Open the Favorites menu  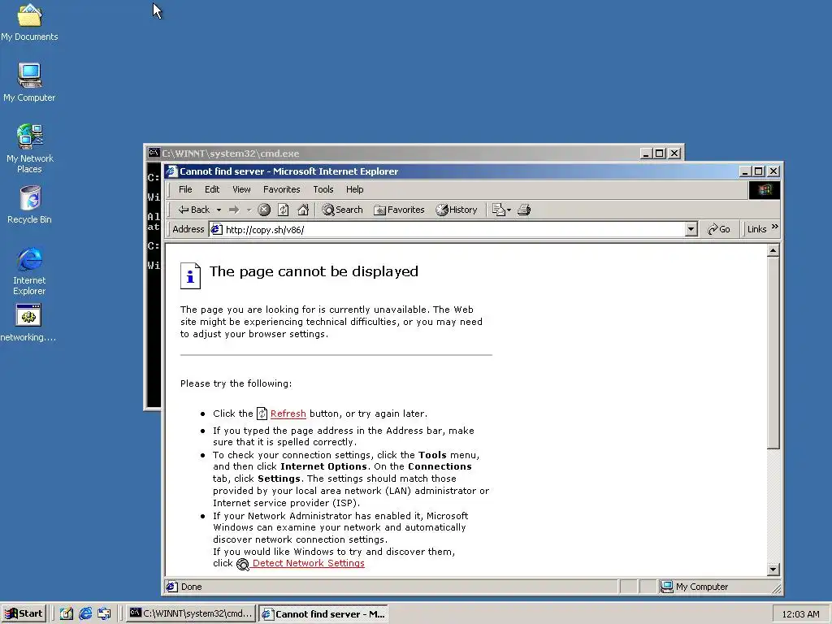pyautogui.click(x=281, y=189)
